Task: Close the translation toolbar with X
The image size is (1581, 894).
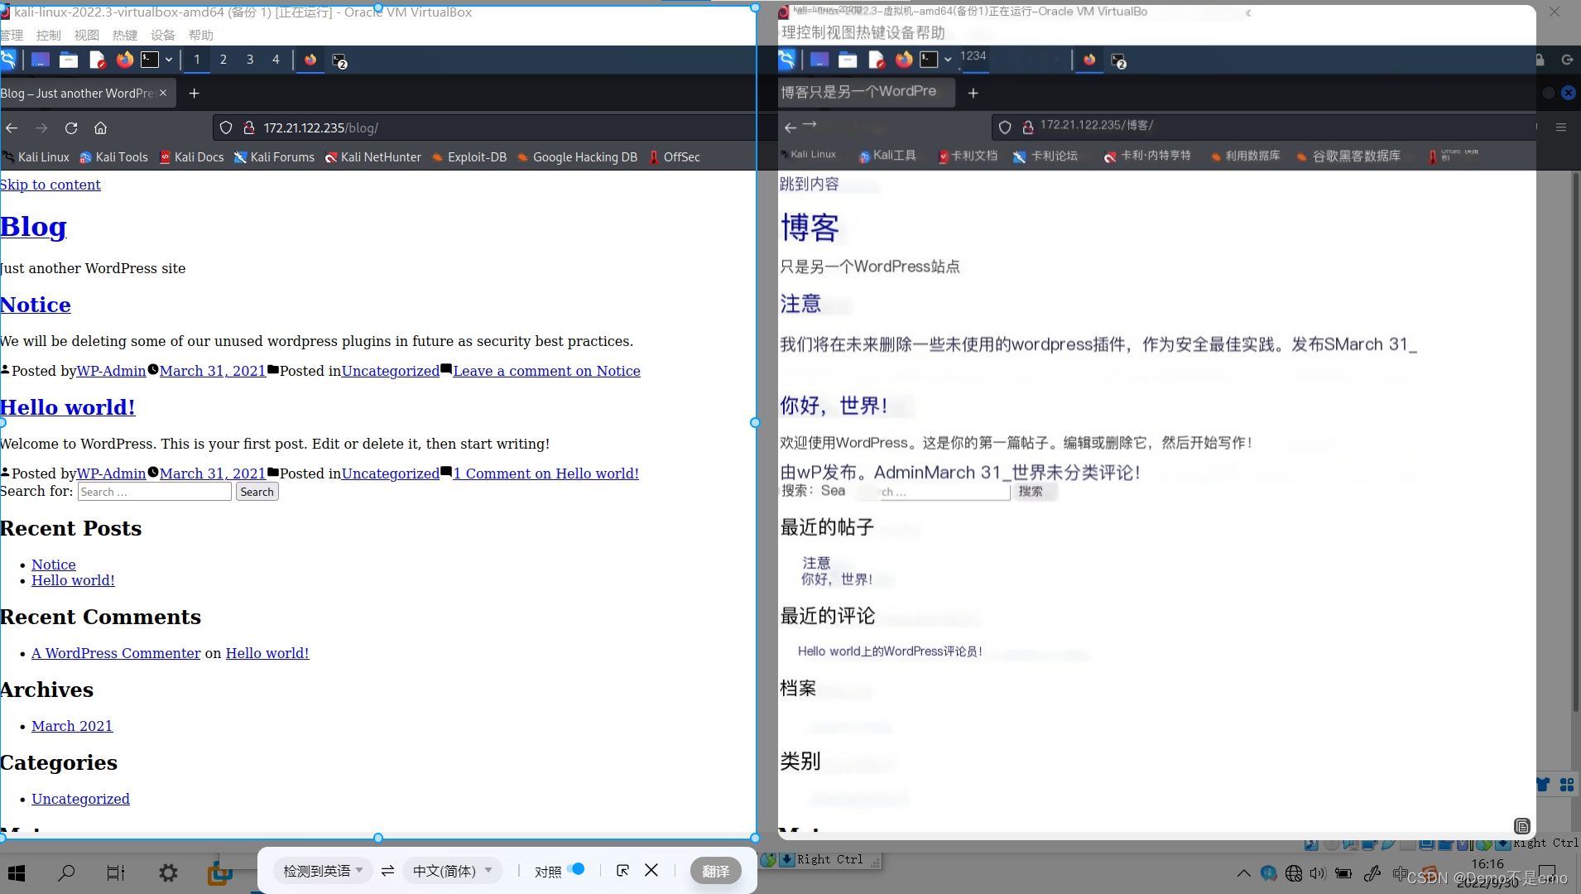Action: click(651, 870)
